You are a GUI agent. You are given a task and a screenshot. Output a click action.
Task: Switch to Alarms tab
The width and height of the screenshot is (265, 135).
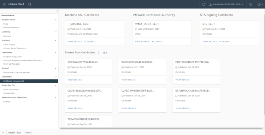pyautogui.click(x=28, y=133)
